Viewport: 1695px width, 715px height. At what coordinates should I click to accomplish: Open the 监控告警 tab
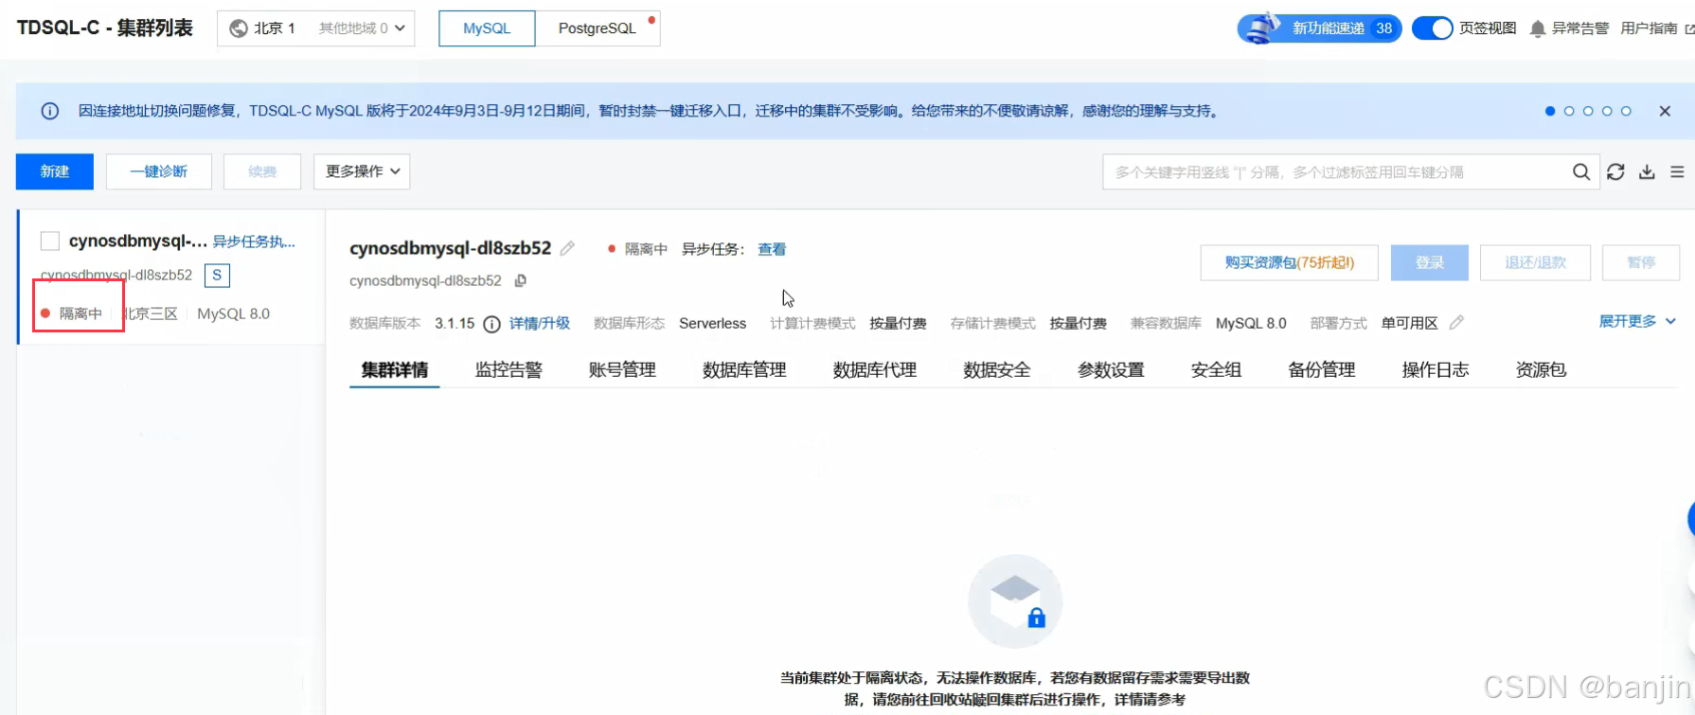(508, 370)
